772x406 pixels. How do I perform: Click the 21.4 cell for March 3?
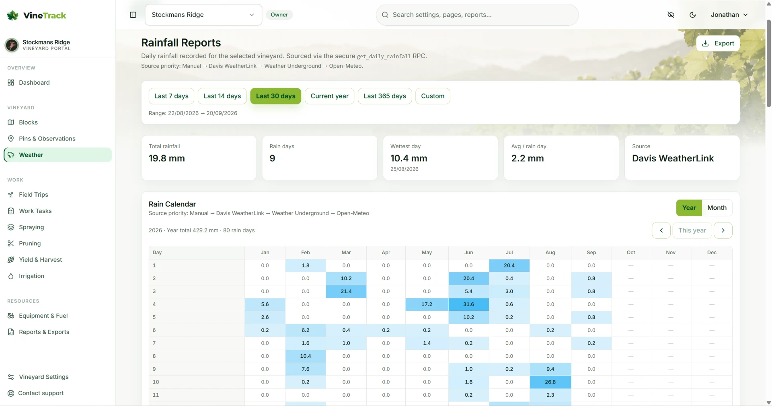click(346, 292)
